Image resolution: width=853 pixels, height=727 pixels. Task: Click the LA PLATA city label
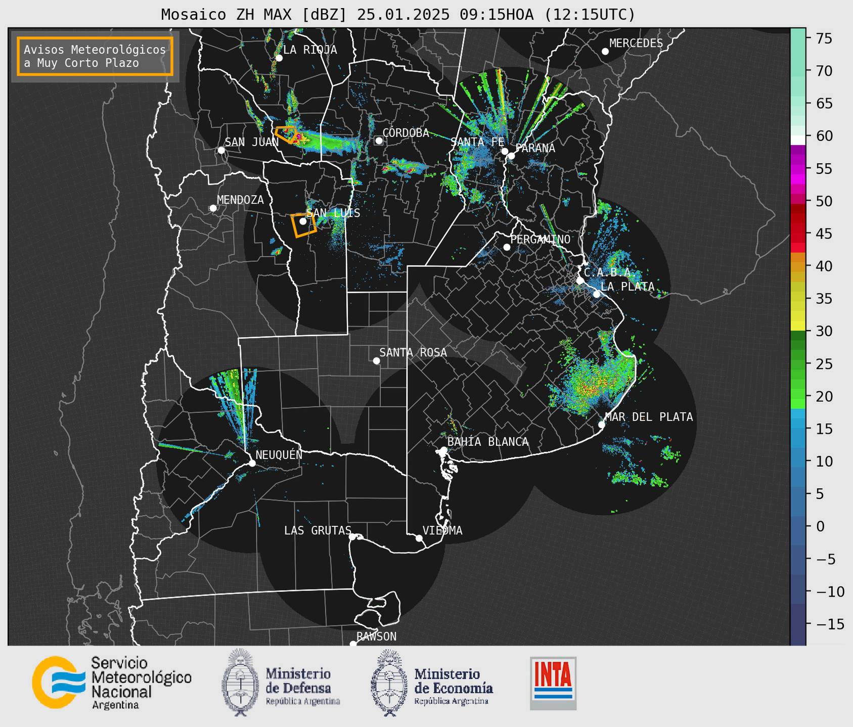(627, 287)
